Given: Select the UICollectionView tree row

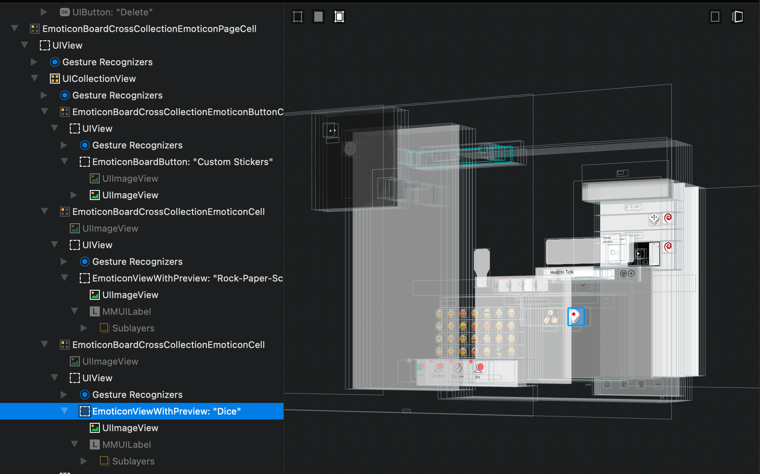Looking at the screenshot, I should point(142,79).
